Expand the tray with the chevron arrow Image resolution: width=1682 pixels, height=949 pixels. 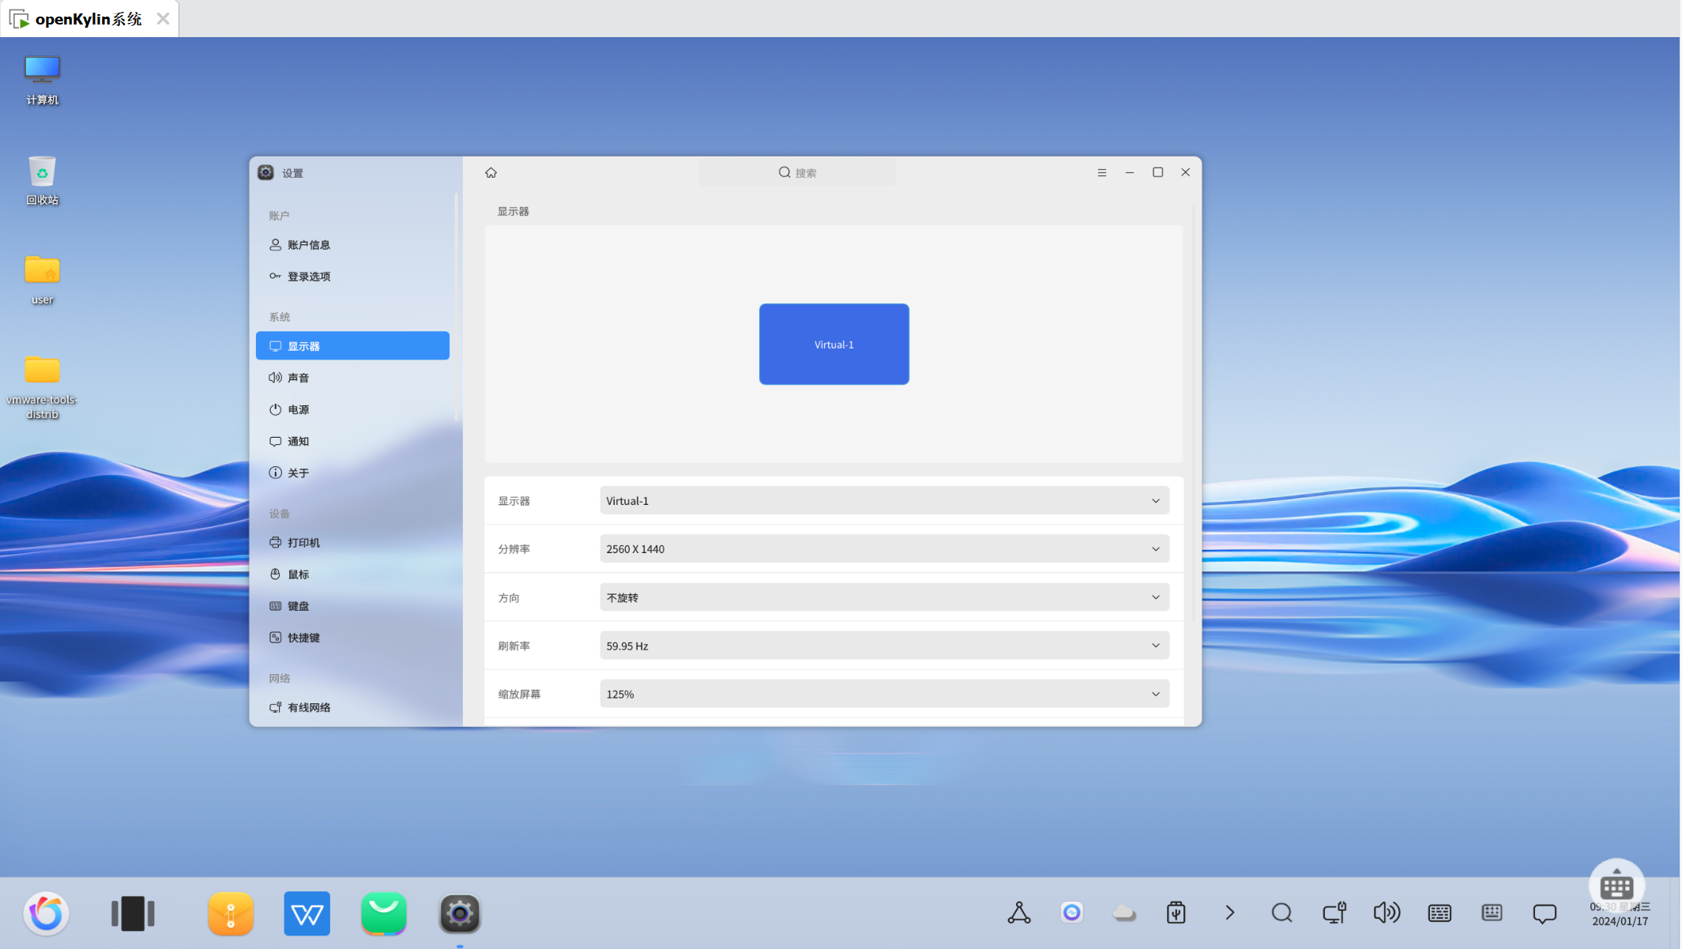1229,913
